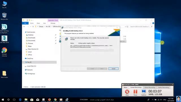This screenshot has height=102, width=181.
Task: Open Desktop folder in navigation pane
Action: coord(31,35)
